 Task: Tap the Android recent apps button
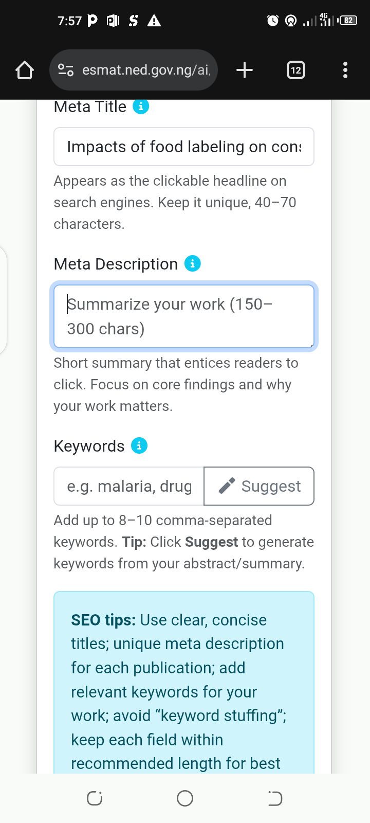tap(95, 798)
